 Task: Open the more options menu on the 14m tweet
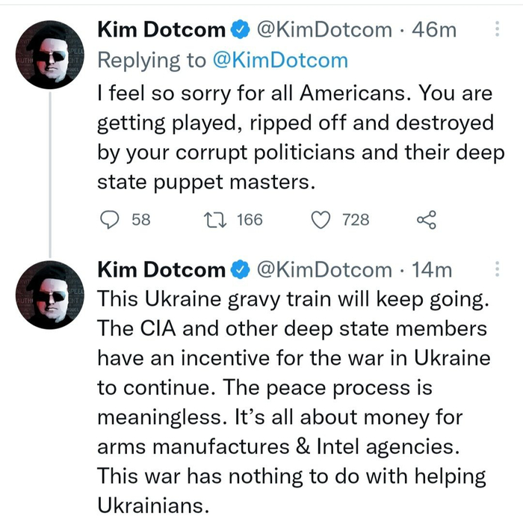pos(498,269)
